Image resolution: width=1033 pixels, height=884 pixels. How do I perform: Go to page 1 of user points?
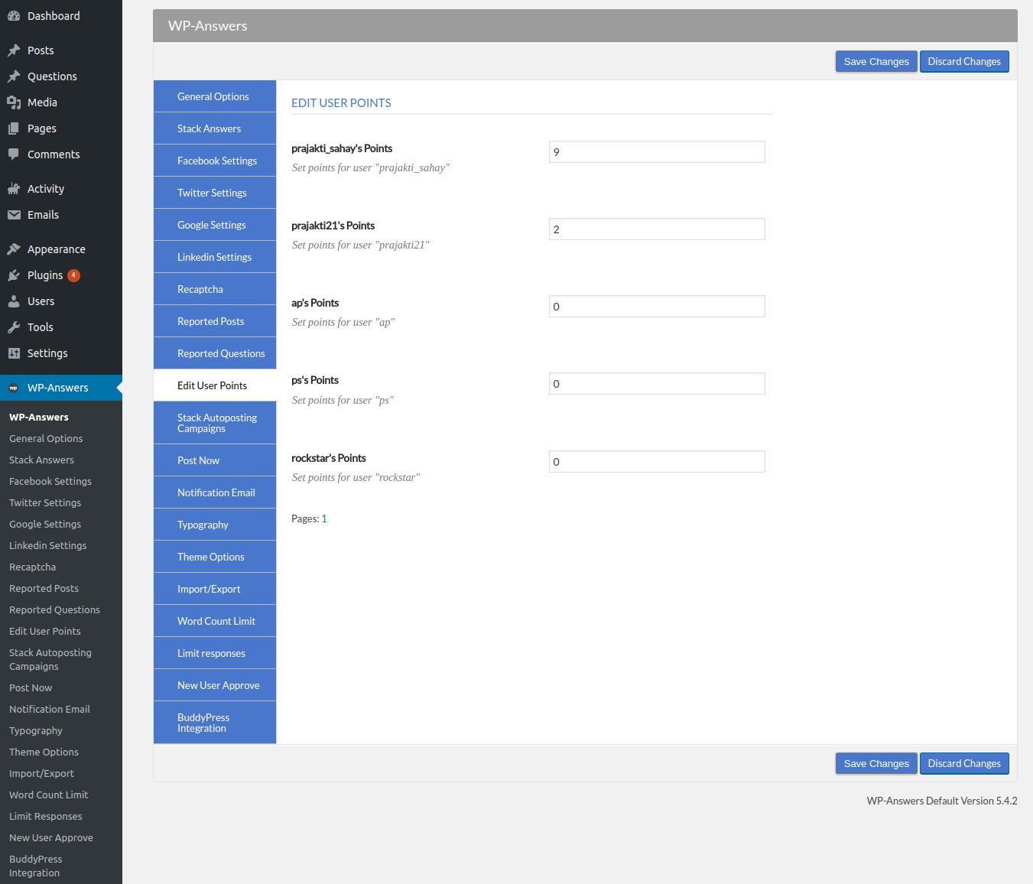point(324,518)
